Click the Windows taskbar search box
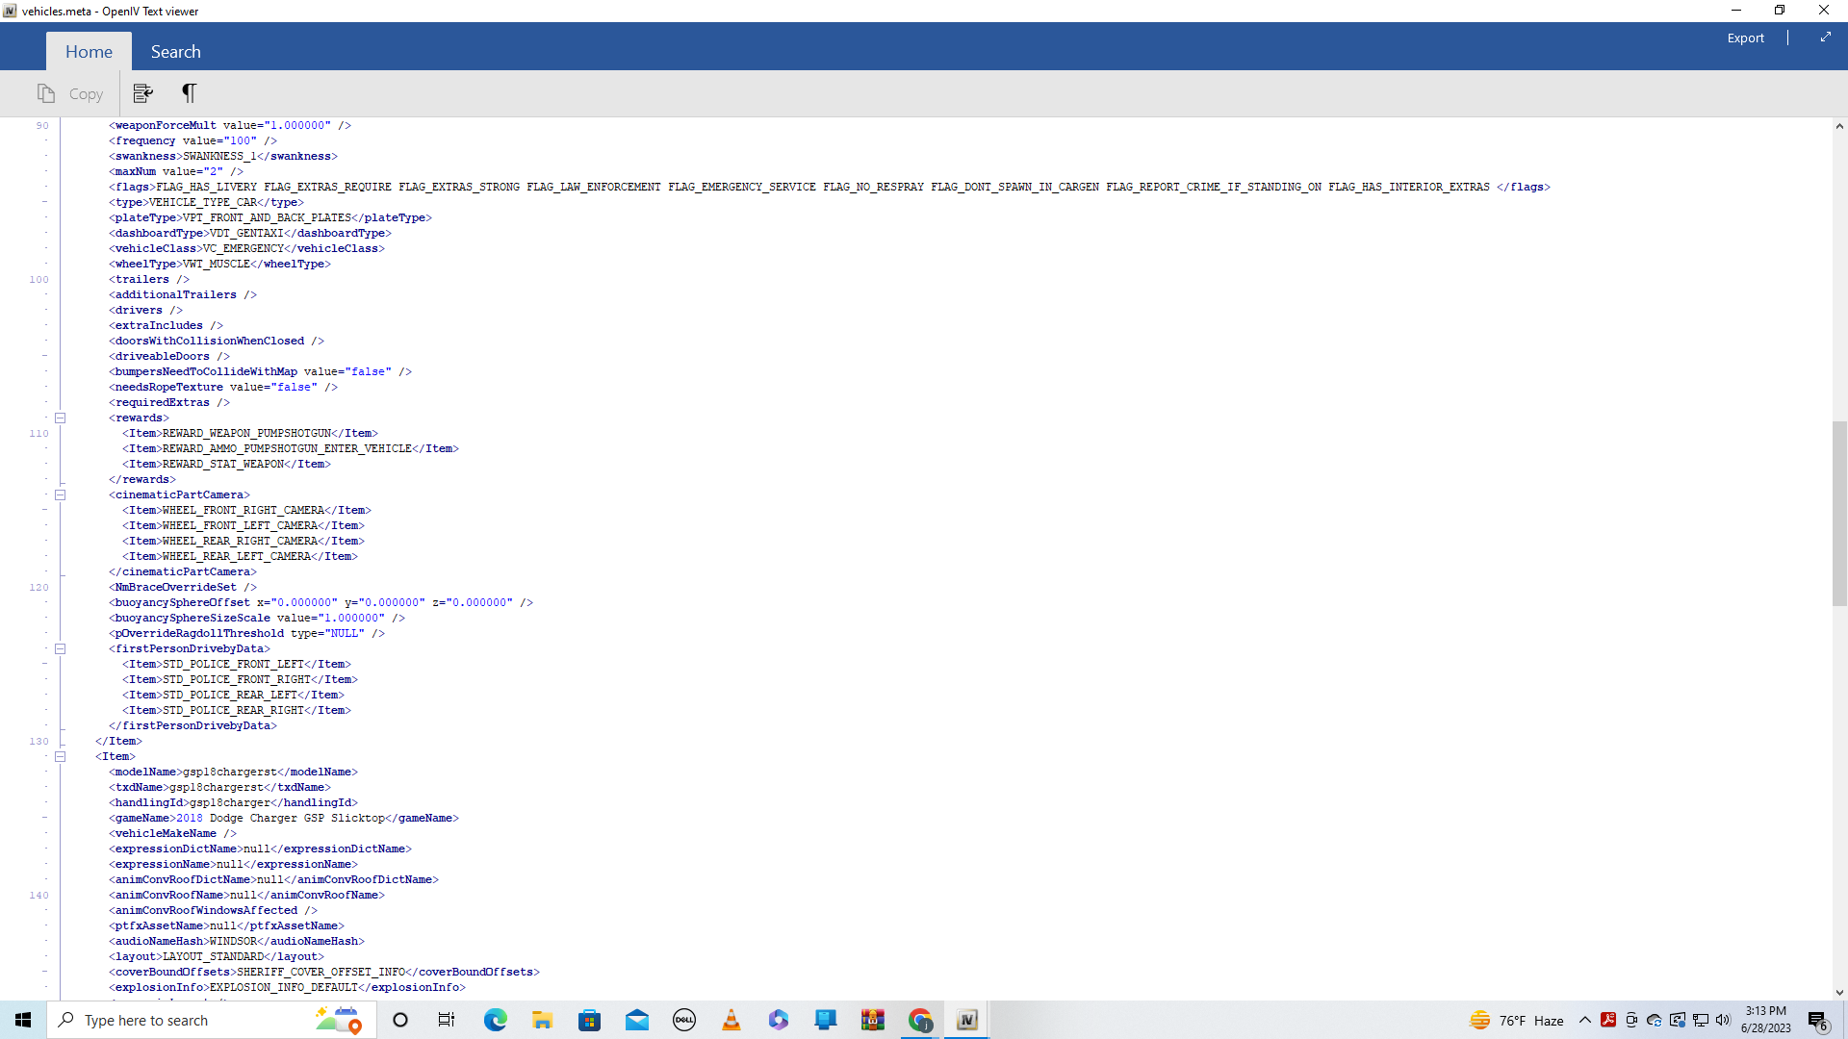 tap(192, 1020)
